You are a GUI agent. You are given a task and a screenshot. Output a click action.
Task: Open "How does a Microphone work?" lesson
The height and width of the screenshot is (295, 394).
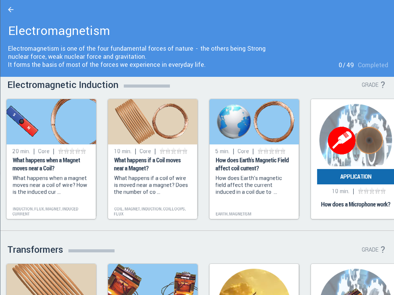(356, 204)
